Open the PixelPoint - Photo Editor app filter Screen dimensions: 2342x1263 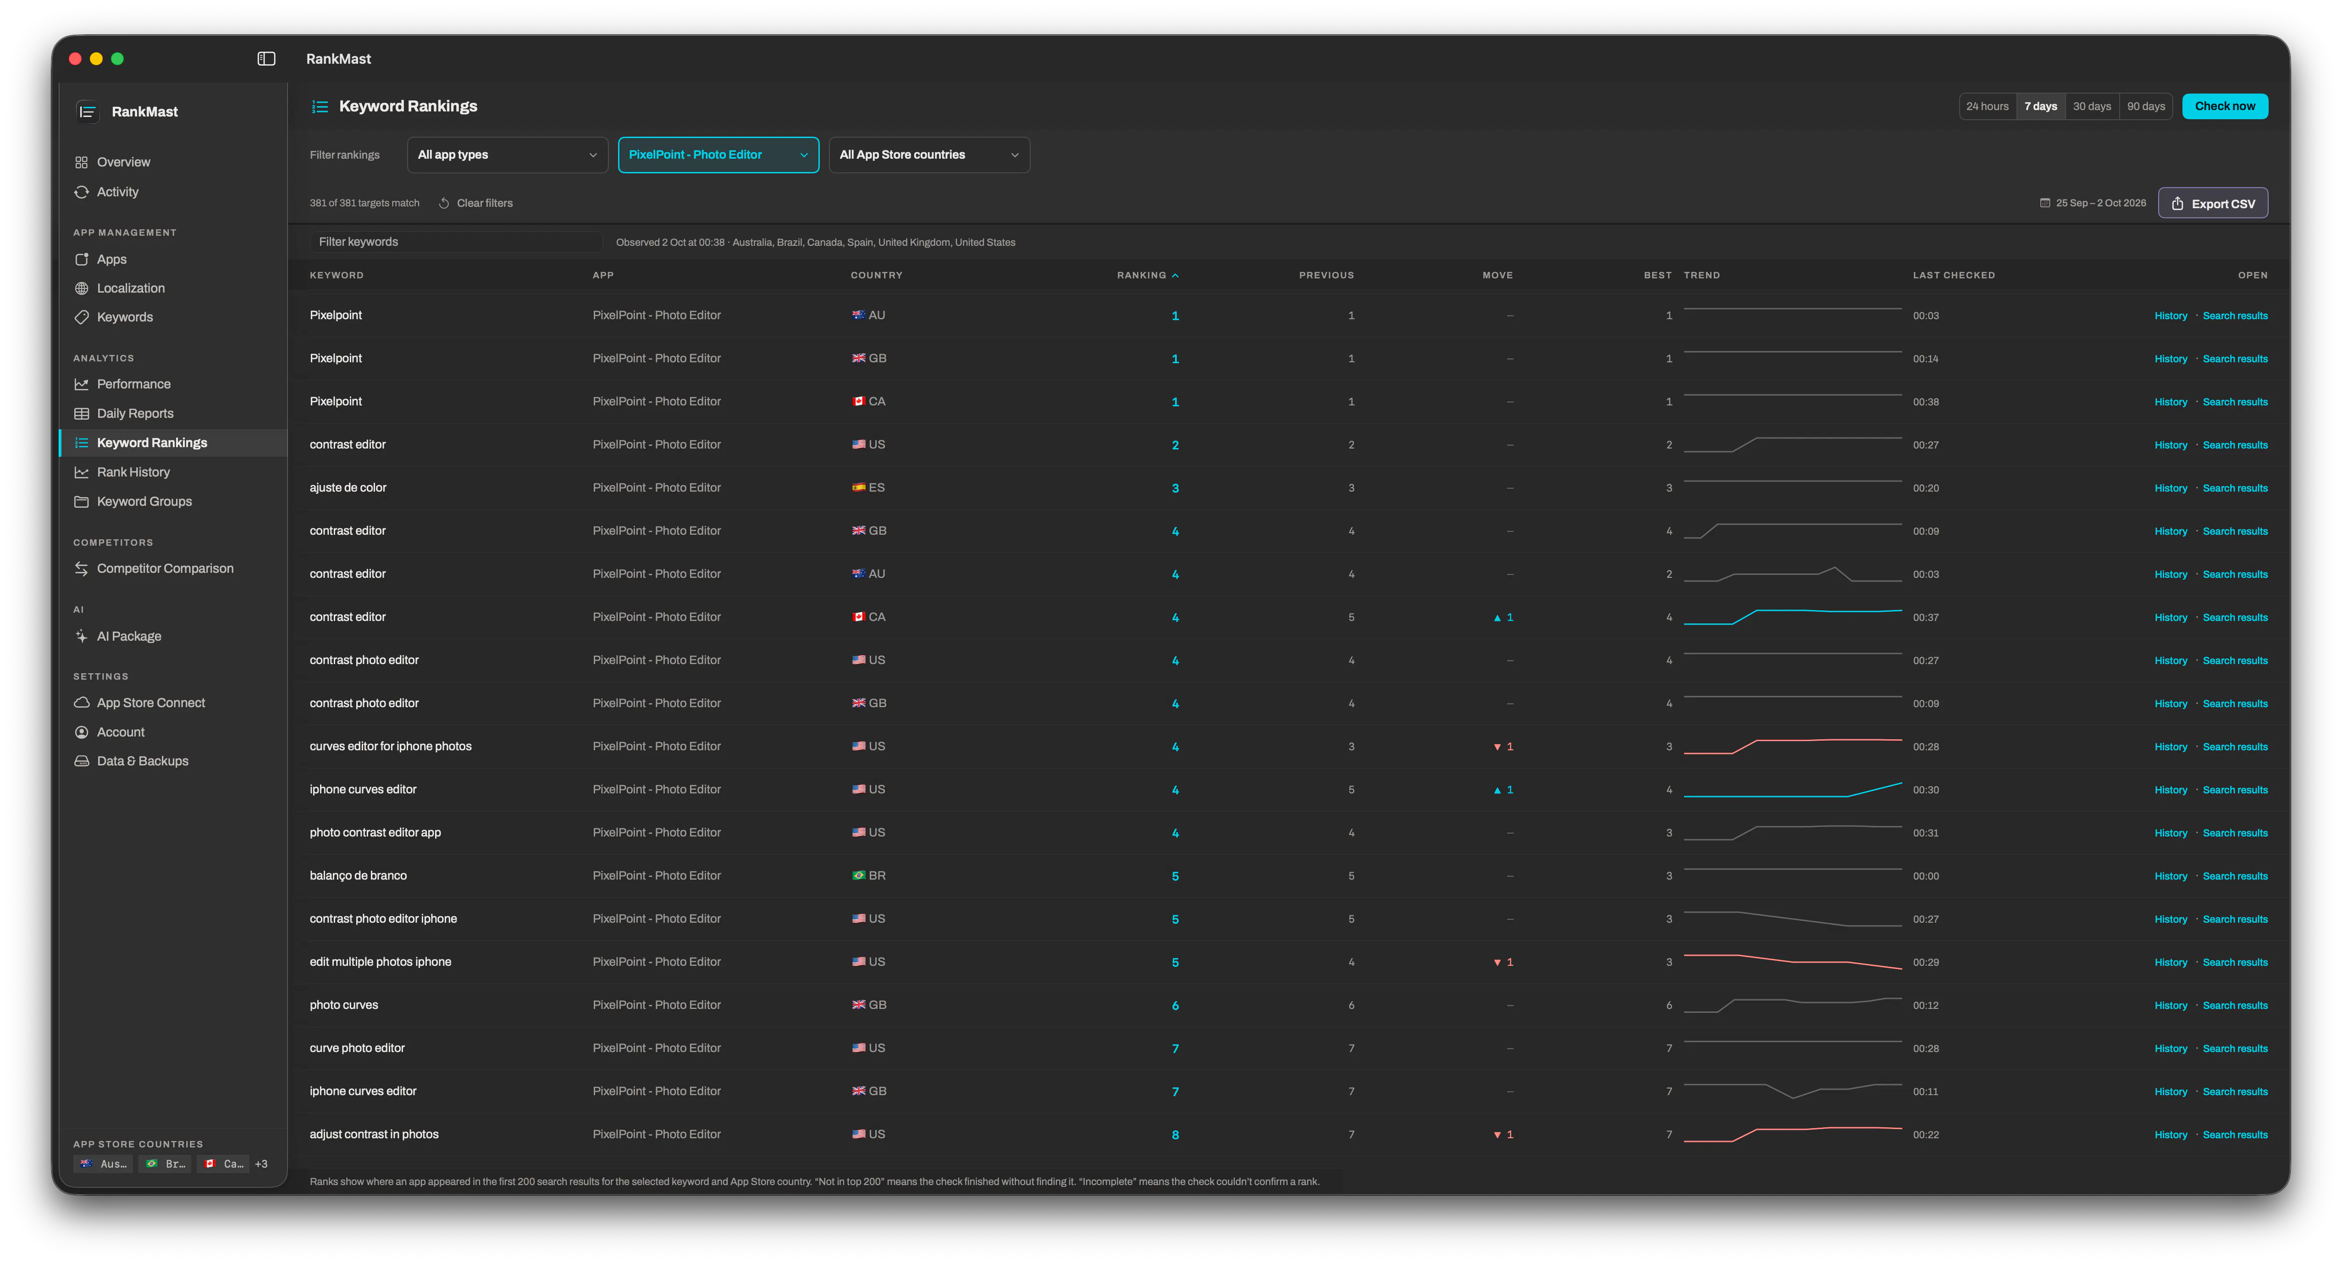718,155
